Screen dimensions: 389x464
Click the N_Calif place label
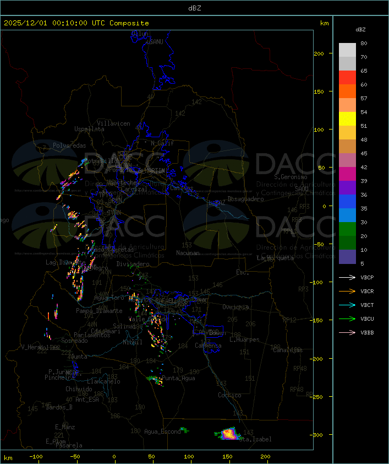162,143
